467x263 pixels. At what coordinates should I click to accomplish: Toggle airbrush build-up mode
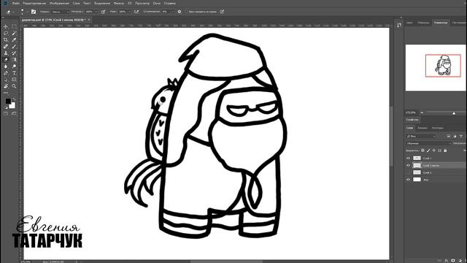coord(136,12)
